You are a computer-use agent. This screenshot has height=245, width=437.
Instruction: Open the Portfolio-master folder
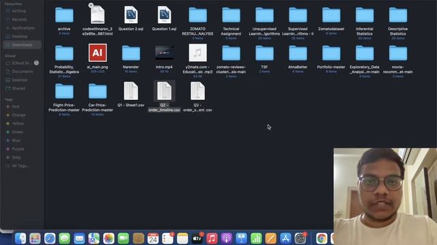(x=331, y=53)
